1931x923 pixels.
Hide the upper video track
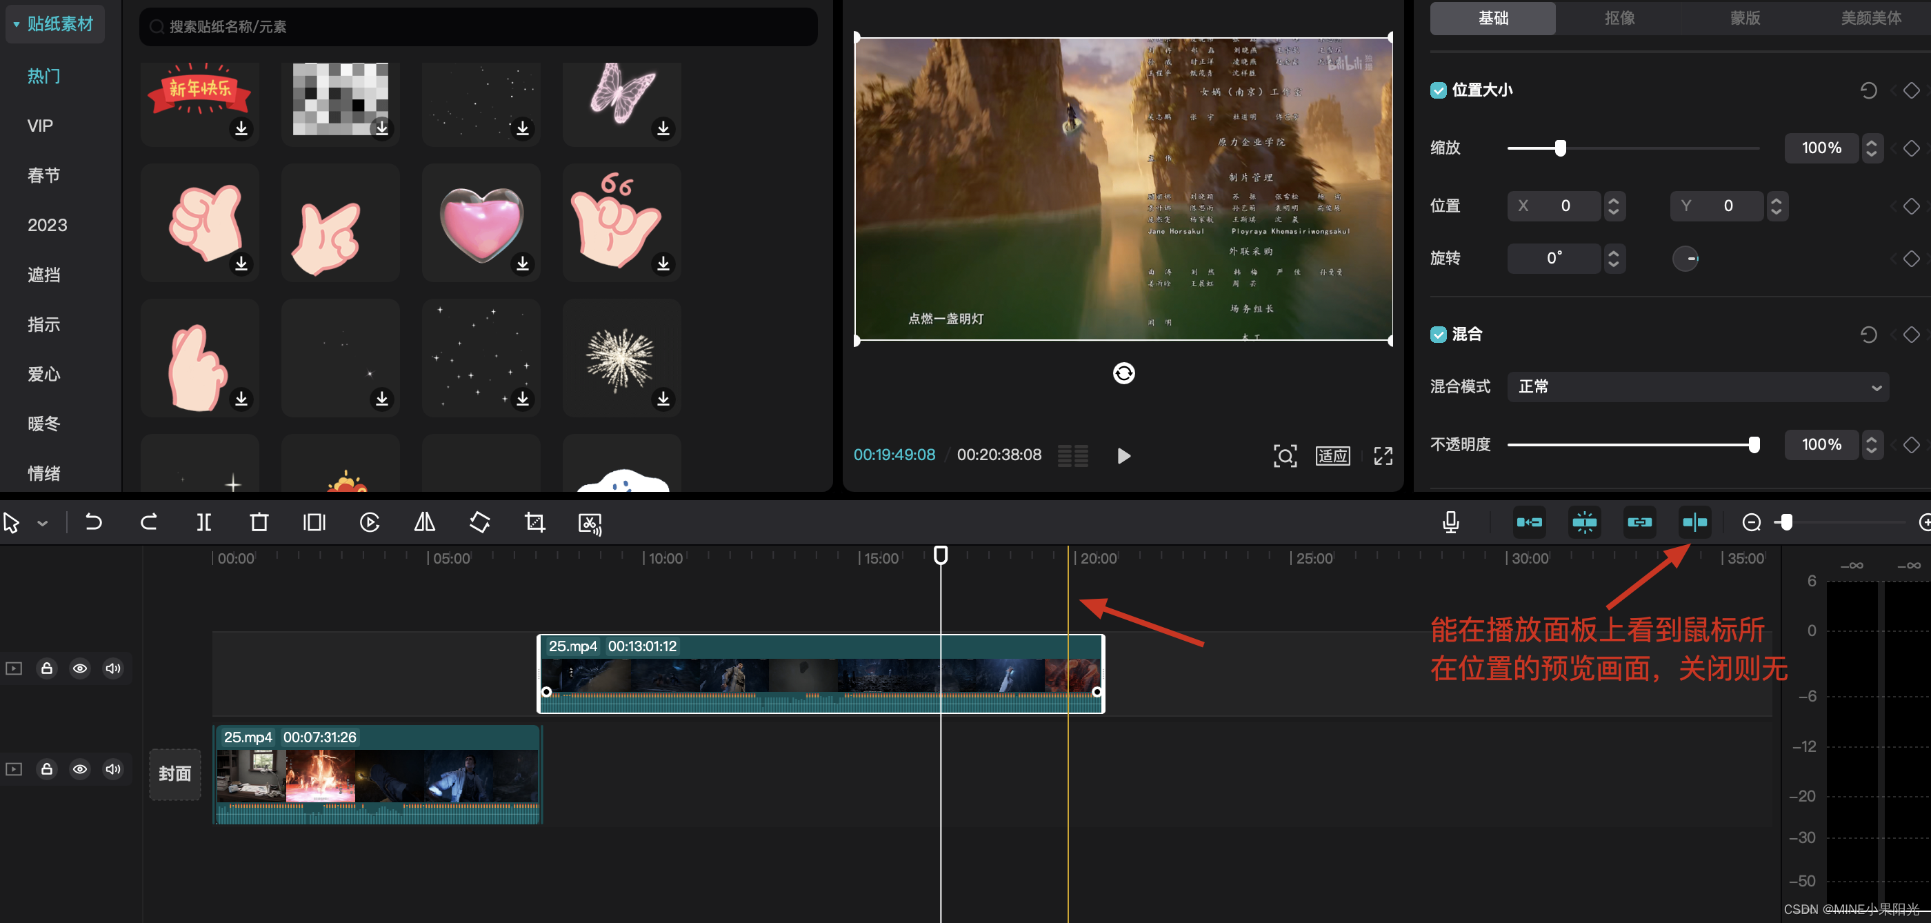(79, 668)
